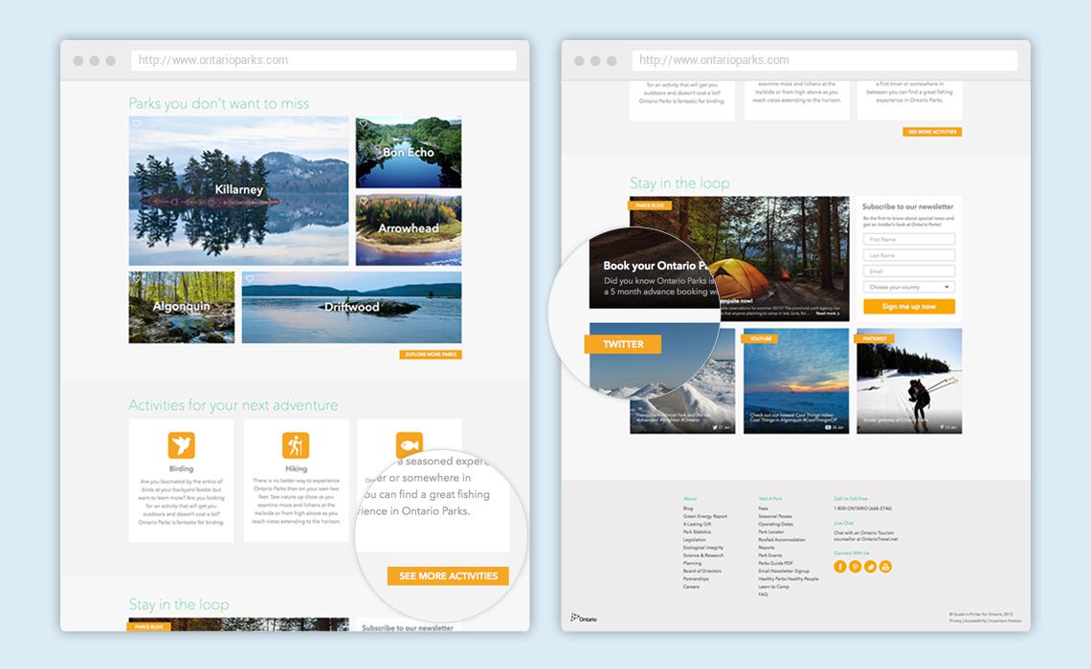
Task: Visit the Pinterest icon in the footer
Action: [x=856, y=567]
